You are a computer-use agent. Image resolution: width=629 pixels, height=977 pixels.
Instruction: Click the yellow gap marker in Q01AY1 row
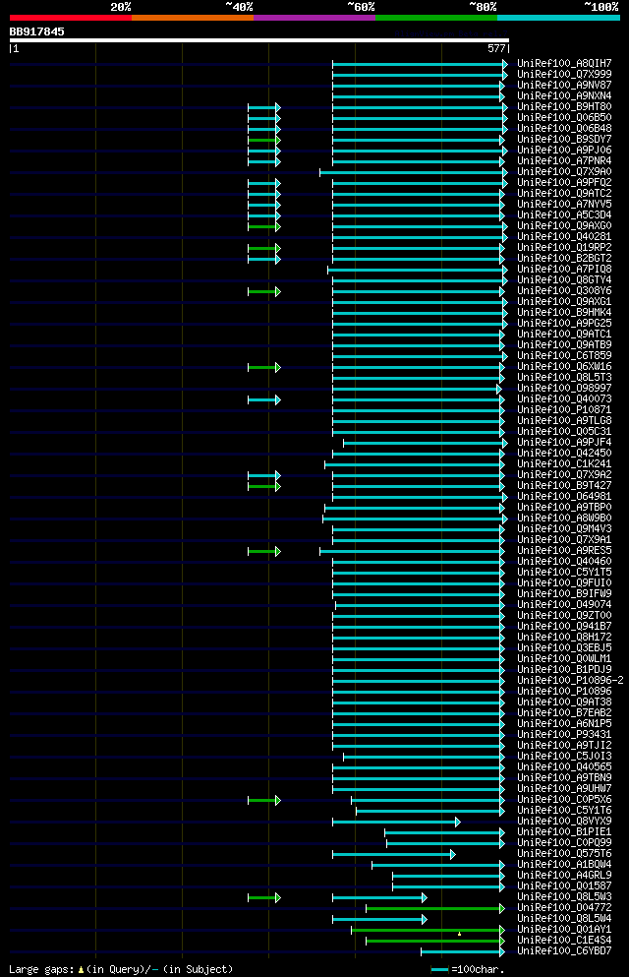coord(459,934)
